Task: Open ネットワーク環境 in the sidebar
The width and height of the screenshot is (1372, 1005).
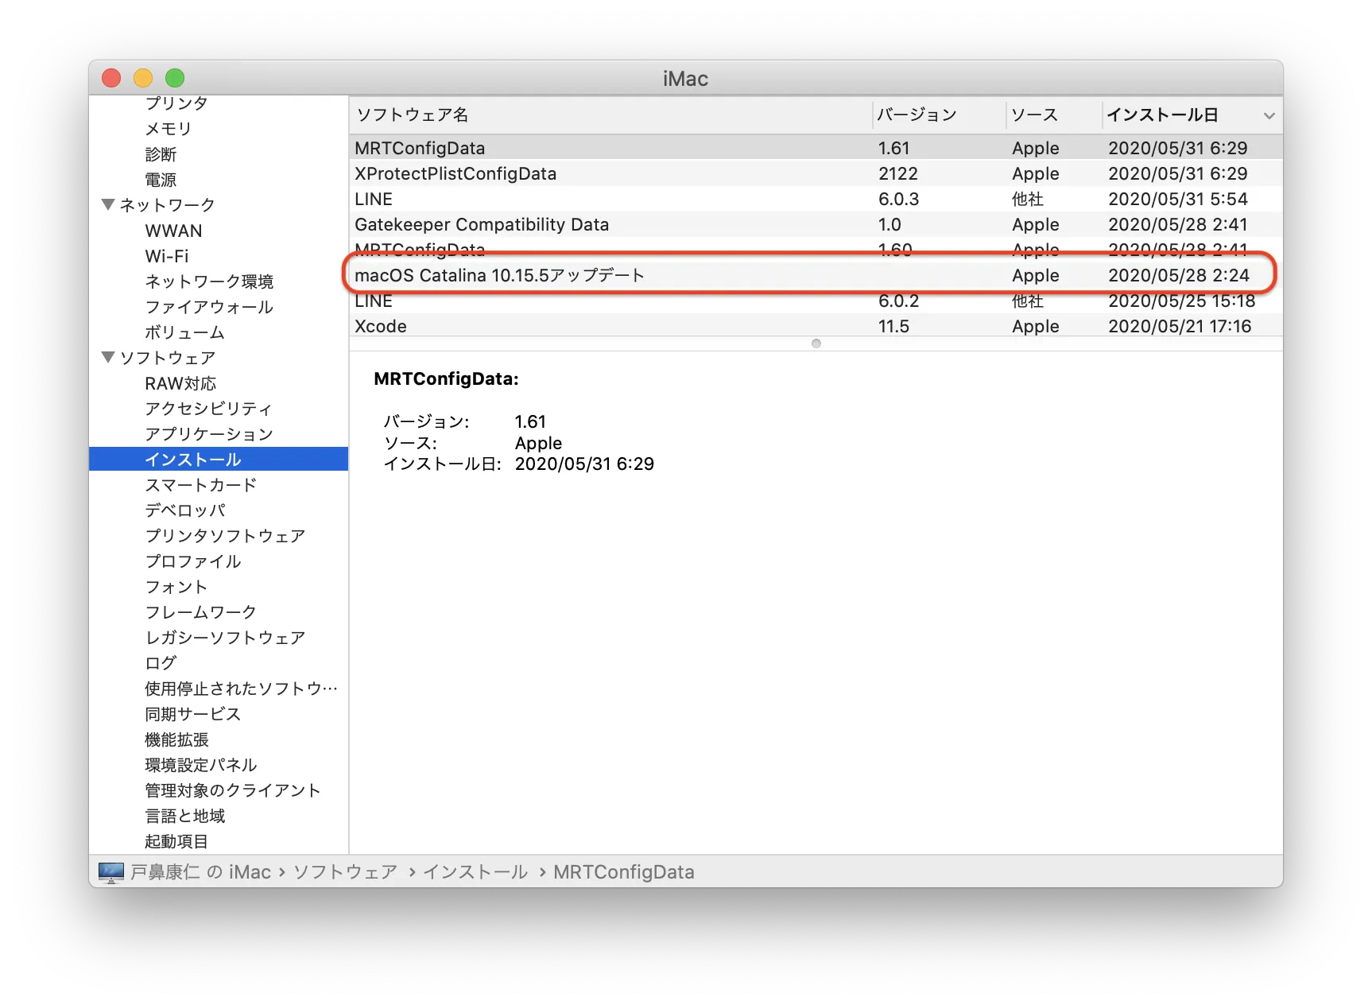Action: click(x=209, y=281)
